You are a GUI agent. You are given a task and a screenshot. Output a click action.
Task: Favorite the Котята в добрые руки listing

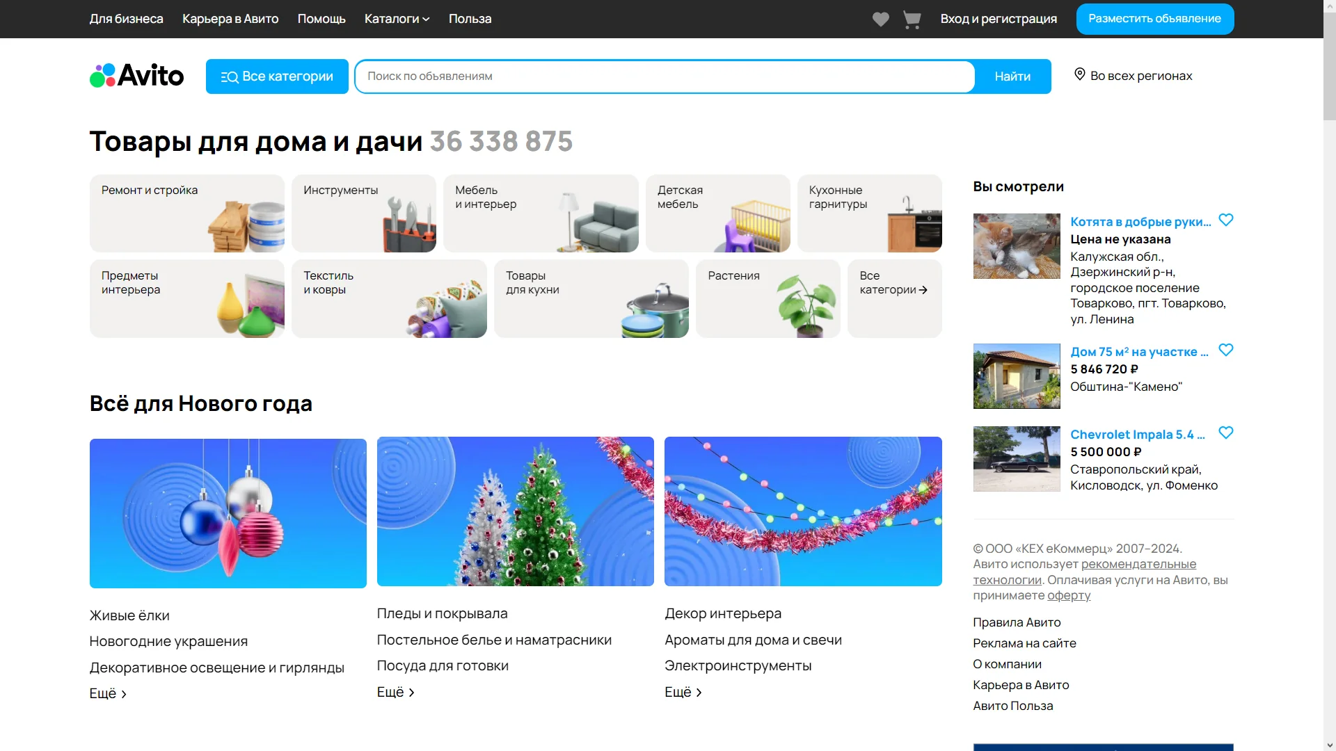point(1225,220)
